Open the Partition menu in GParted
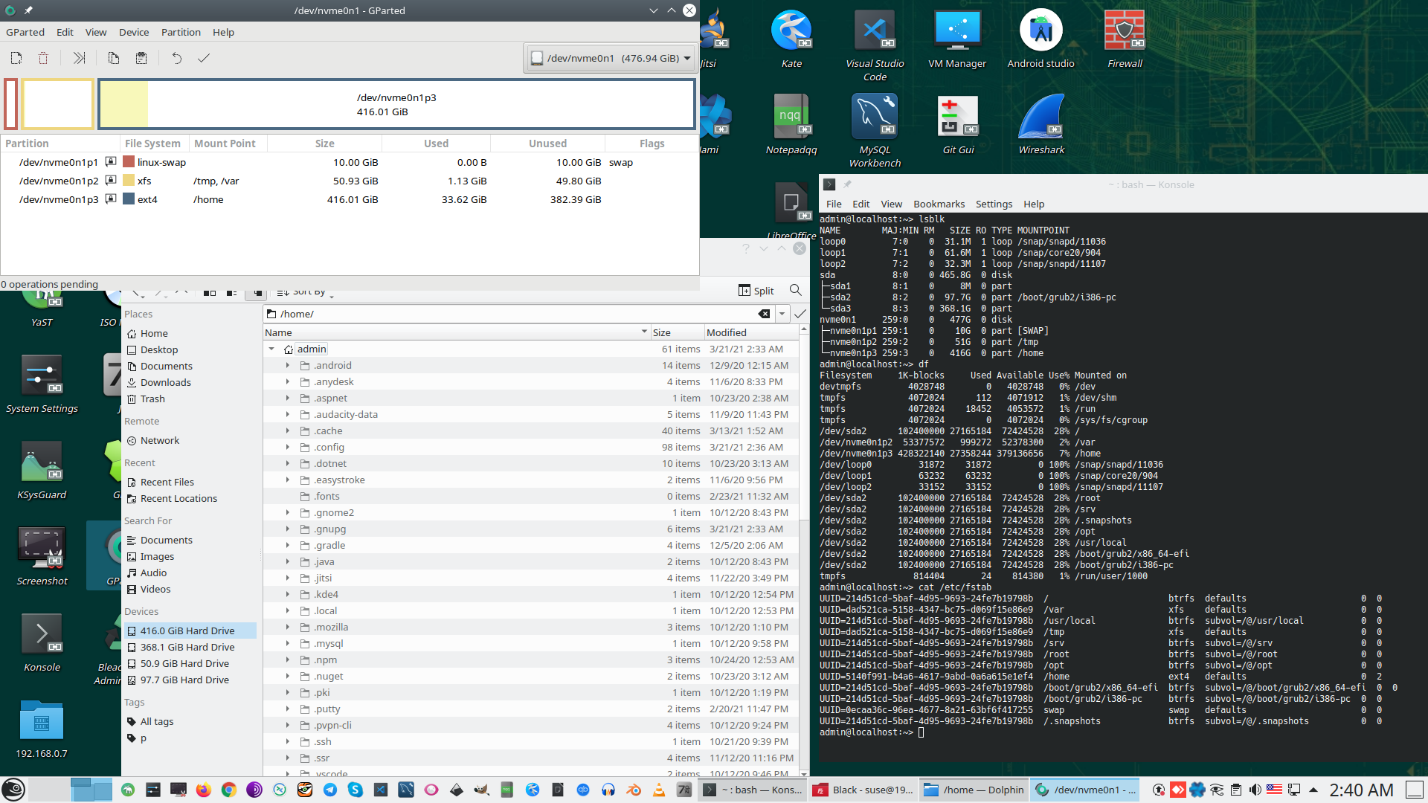The width and height of the screenshot is (1428, 803). pos(181,32)
